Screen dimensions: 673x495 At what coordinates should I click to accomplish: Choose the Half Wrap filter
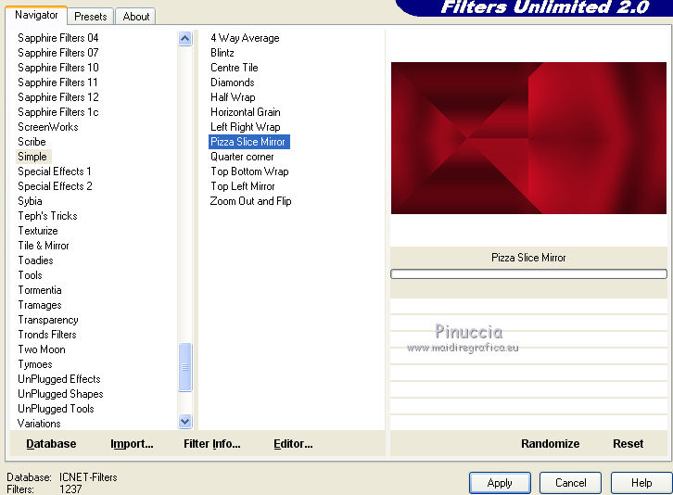[x=233, y=97]
